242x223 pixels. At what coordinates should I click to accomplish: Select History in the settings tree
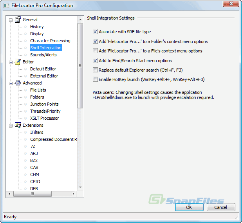point(37,27)
